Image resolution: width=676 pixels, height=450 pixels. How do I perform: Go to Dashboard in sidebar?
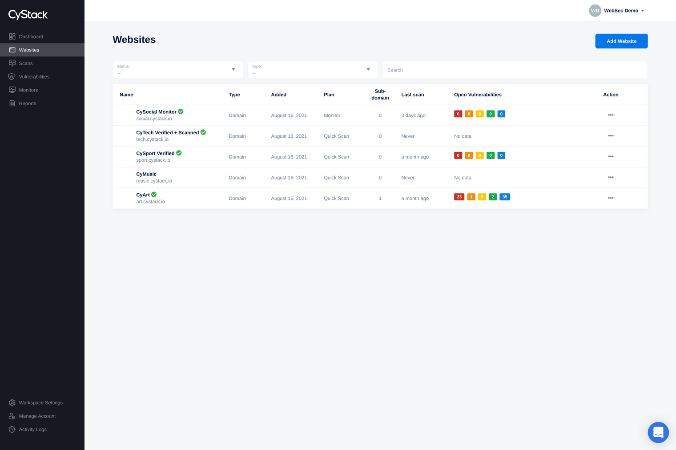click(x=31, y=36)
